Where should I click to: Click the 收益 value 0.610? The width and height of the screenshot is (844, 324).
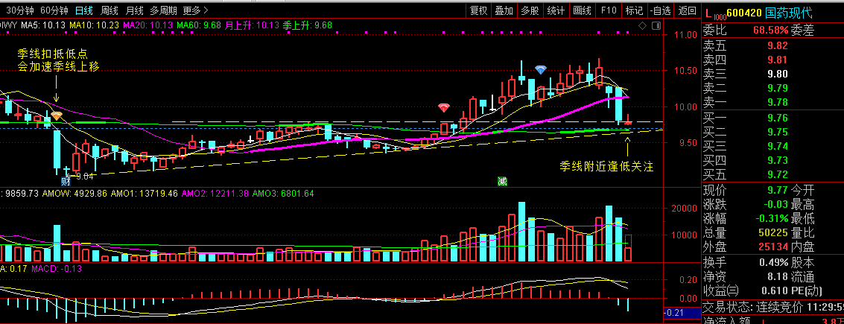coord(775,291)
